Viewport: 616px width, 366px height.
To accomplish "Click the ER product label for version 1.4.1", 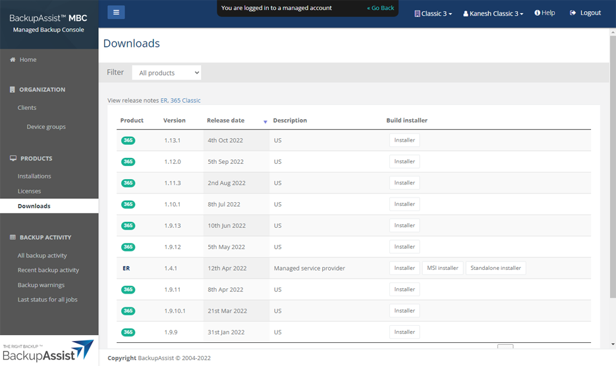I will click(126, 268).
